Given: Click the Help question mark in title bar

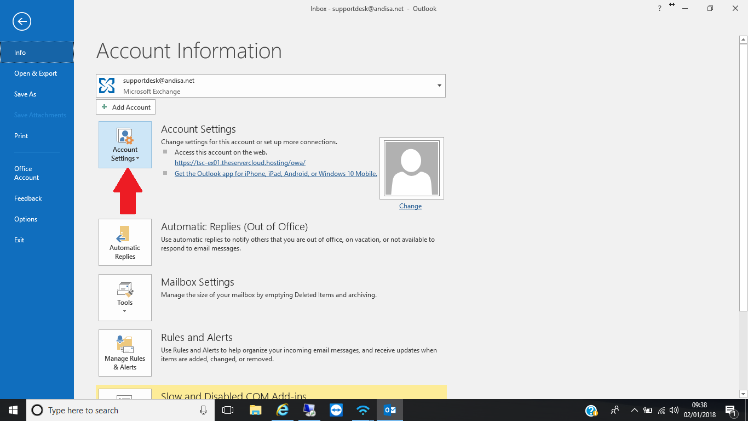Looking at the screenshot, I should (x=659, y=9).
